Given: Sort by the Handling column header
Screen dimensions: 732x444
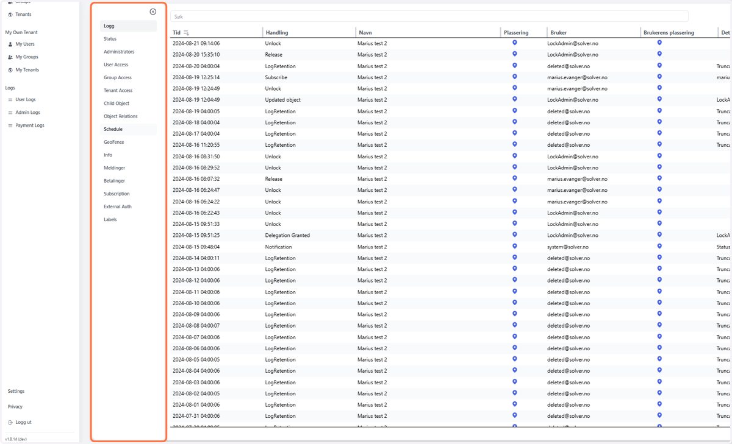Looking at the screenshot, I should pyautogui.click(x=277, y=33).
